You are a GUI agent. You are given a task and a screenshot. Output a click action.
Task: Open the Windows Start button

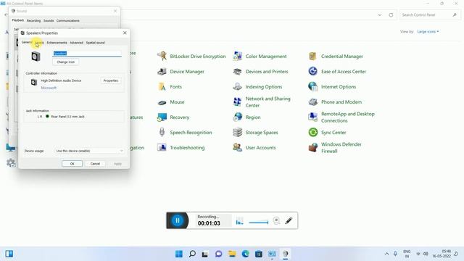[179, 254]
